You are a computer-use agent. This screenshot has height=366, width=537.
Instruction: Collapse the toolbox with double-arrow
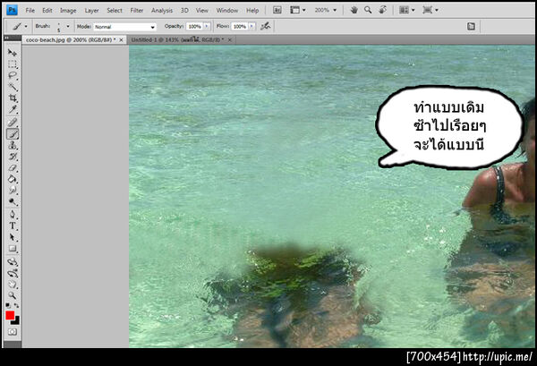click(x=6, y=38)
